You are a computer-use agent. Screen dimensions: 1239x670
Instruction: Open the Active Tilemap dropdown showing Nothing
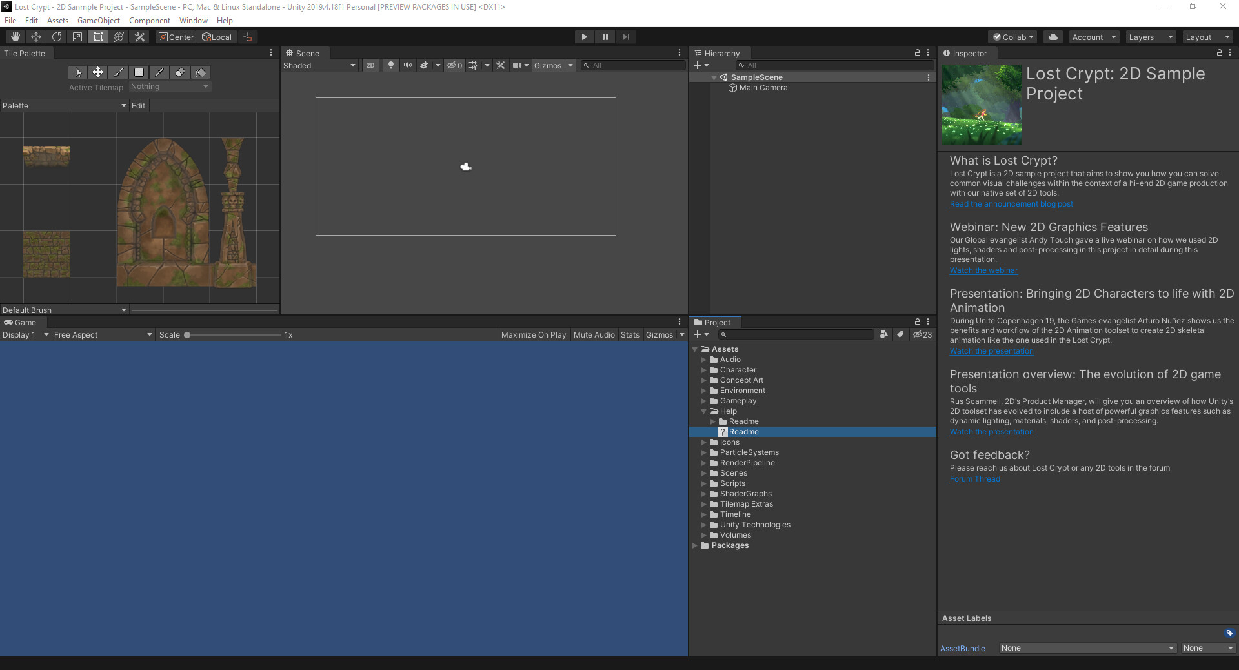click(170, 86)
